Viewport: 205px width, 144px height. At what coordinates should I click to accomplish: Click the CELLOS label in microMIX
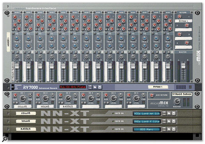[x=22, y=106]
